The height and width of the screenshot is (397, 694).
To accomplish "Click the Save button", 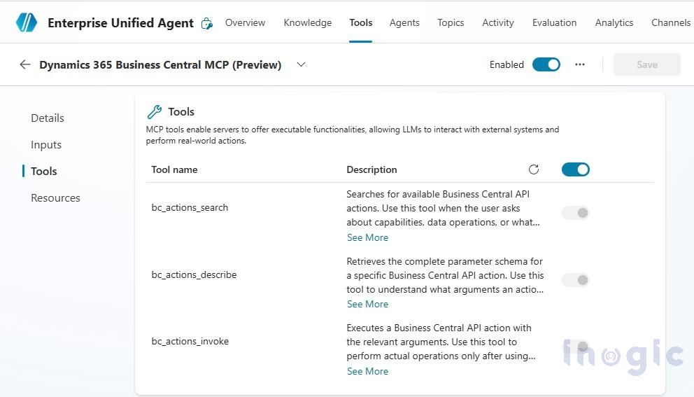I will click(x=646, y=64).
